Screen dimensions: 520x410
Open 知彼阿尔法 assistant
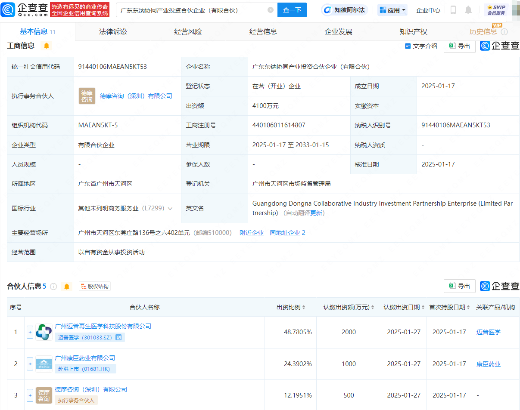(x=345, y=10)
